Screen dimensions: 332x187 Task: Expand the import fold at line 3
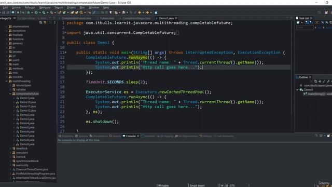tap(65, 33)
